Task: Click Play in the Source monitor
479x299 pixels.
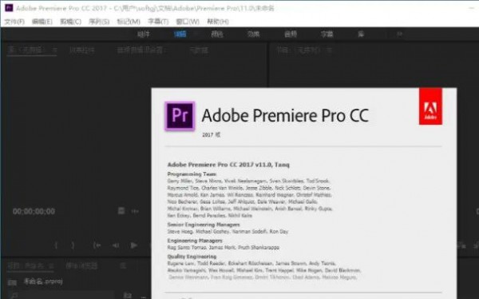Action: 134,245
